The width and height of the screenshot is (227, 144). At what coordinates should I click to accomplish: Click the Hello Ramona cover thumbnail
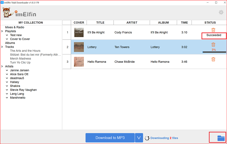pos(79,62)
